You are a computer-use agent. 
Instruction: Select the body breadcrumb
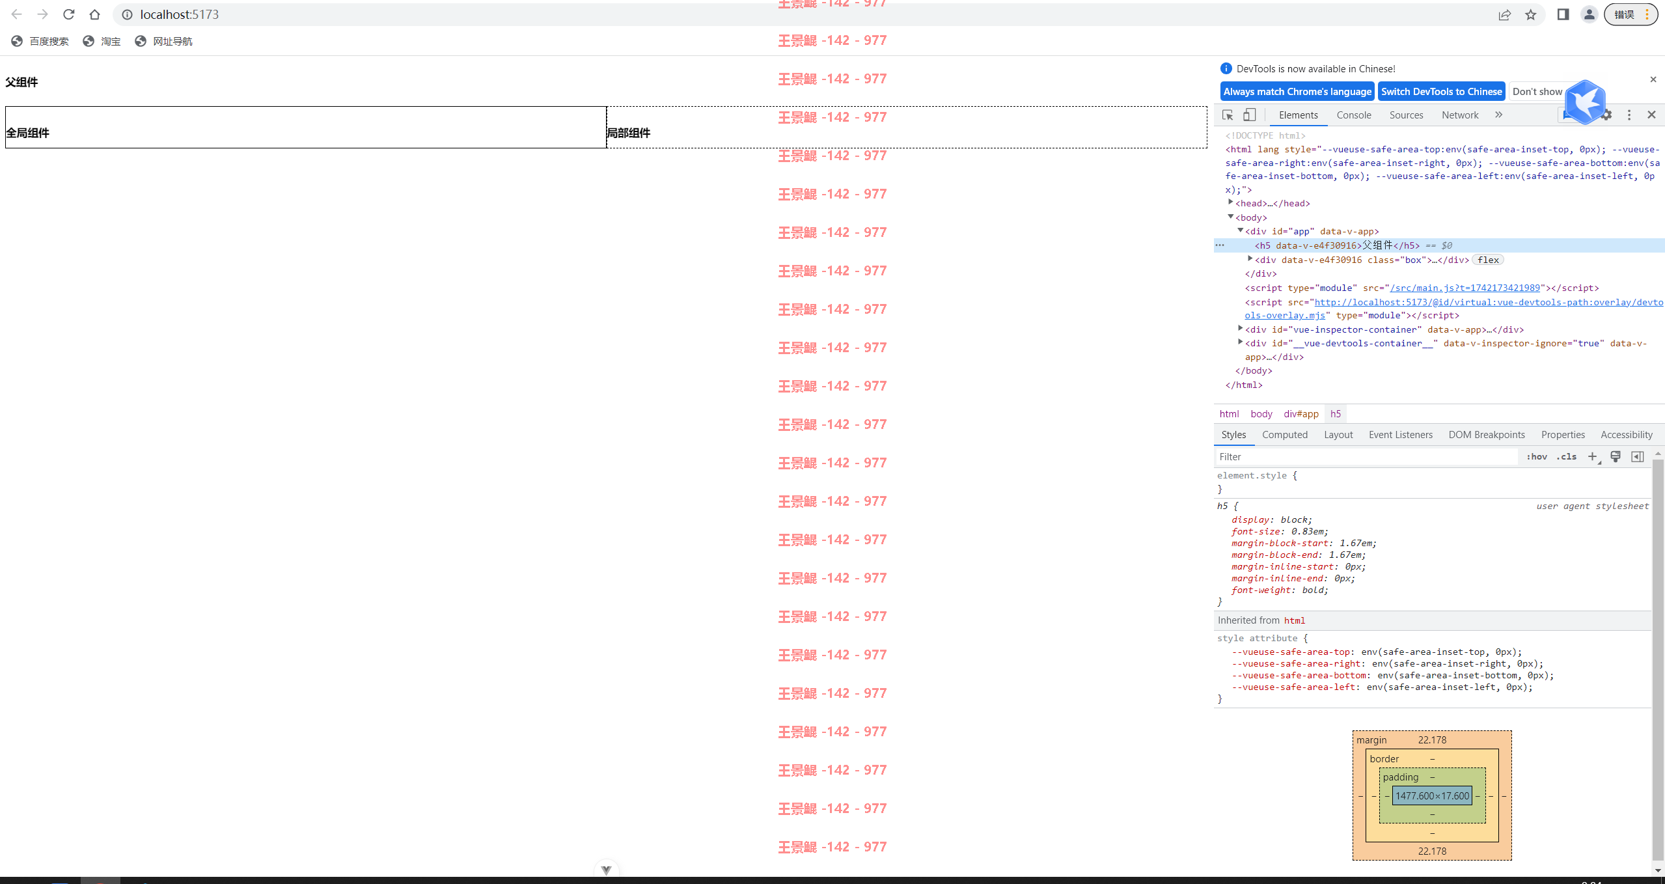click(1261, 414)
